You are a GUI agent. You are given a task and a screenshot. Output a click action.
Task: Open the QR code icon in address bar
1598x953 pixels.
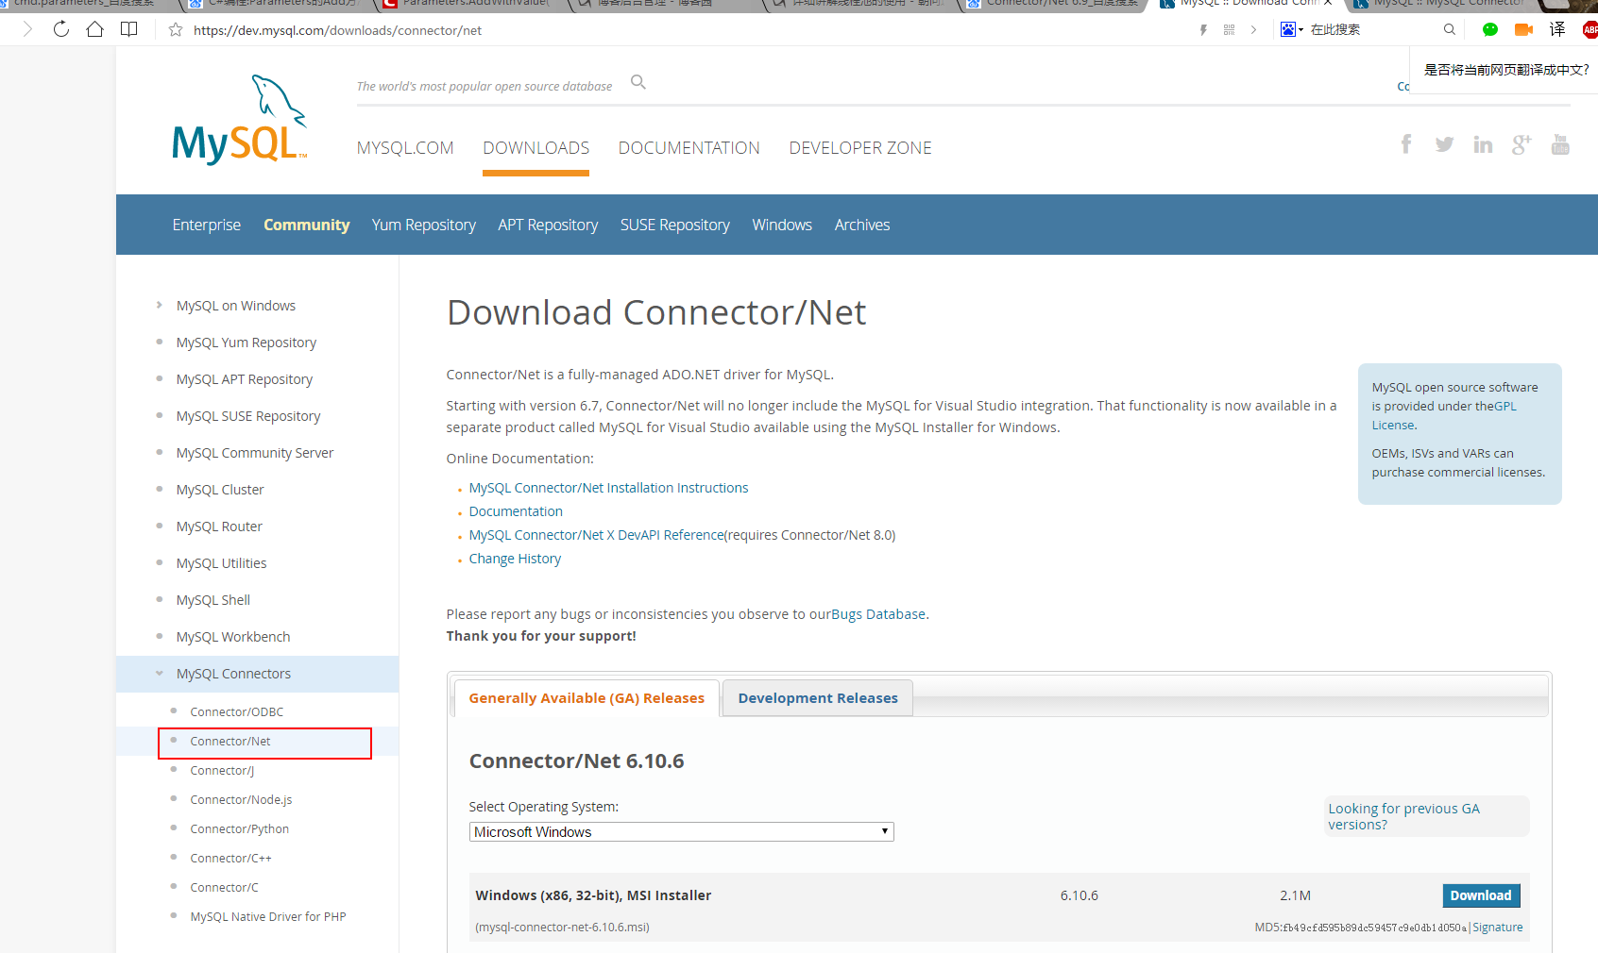pyautogui.click(x=1229, y=30)
